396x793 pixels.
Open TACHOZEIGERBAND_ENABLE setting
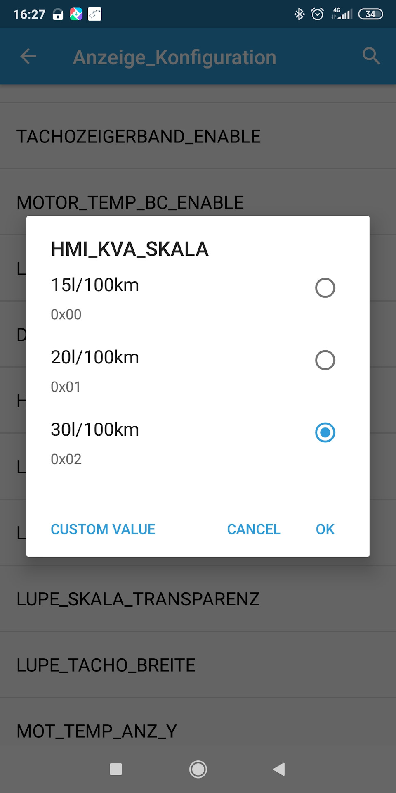click(x=198, y=136)
